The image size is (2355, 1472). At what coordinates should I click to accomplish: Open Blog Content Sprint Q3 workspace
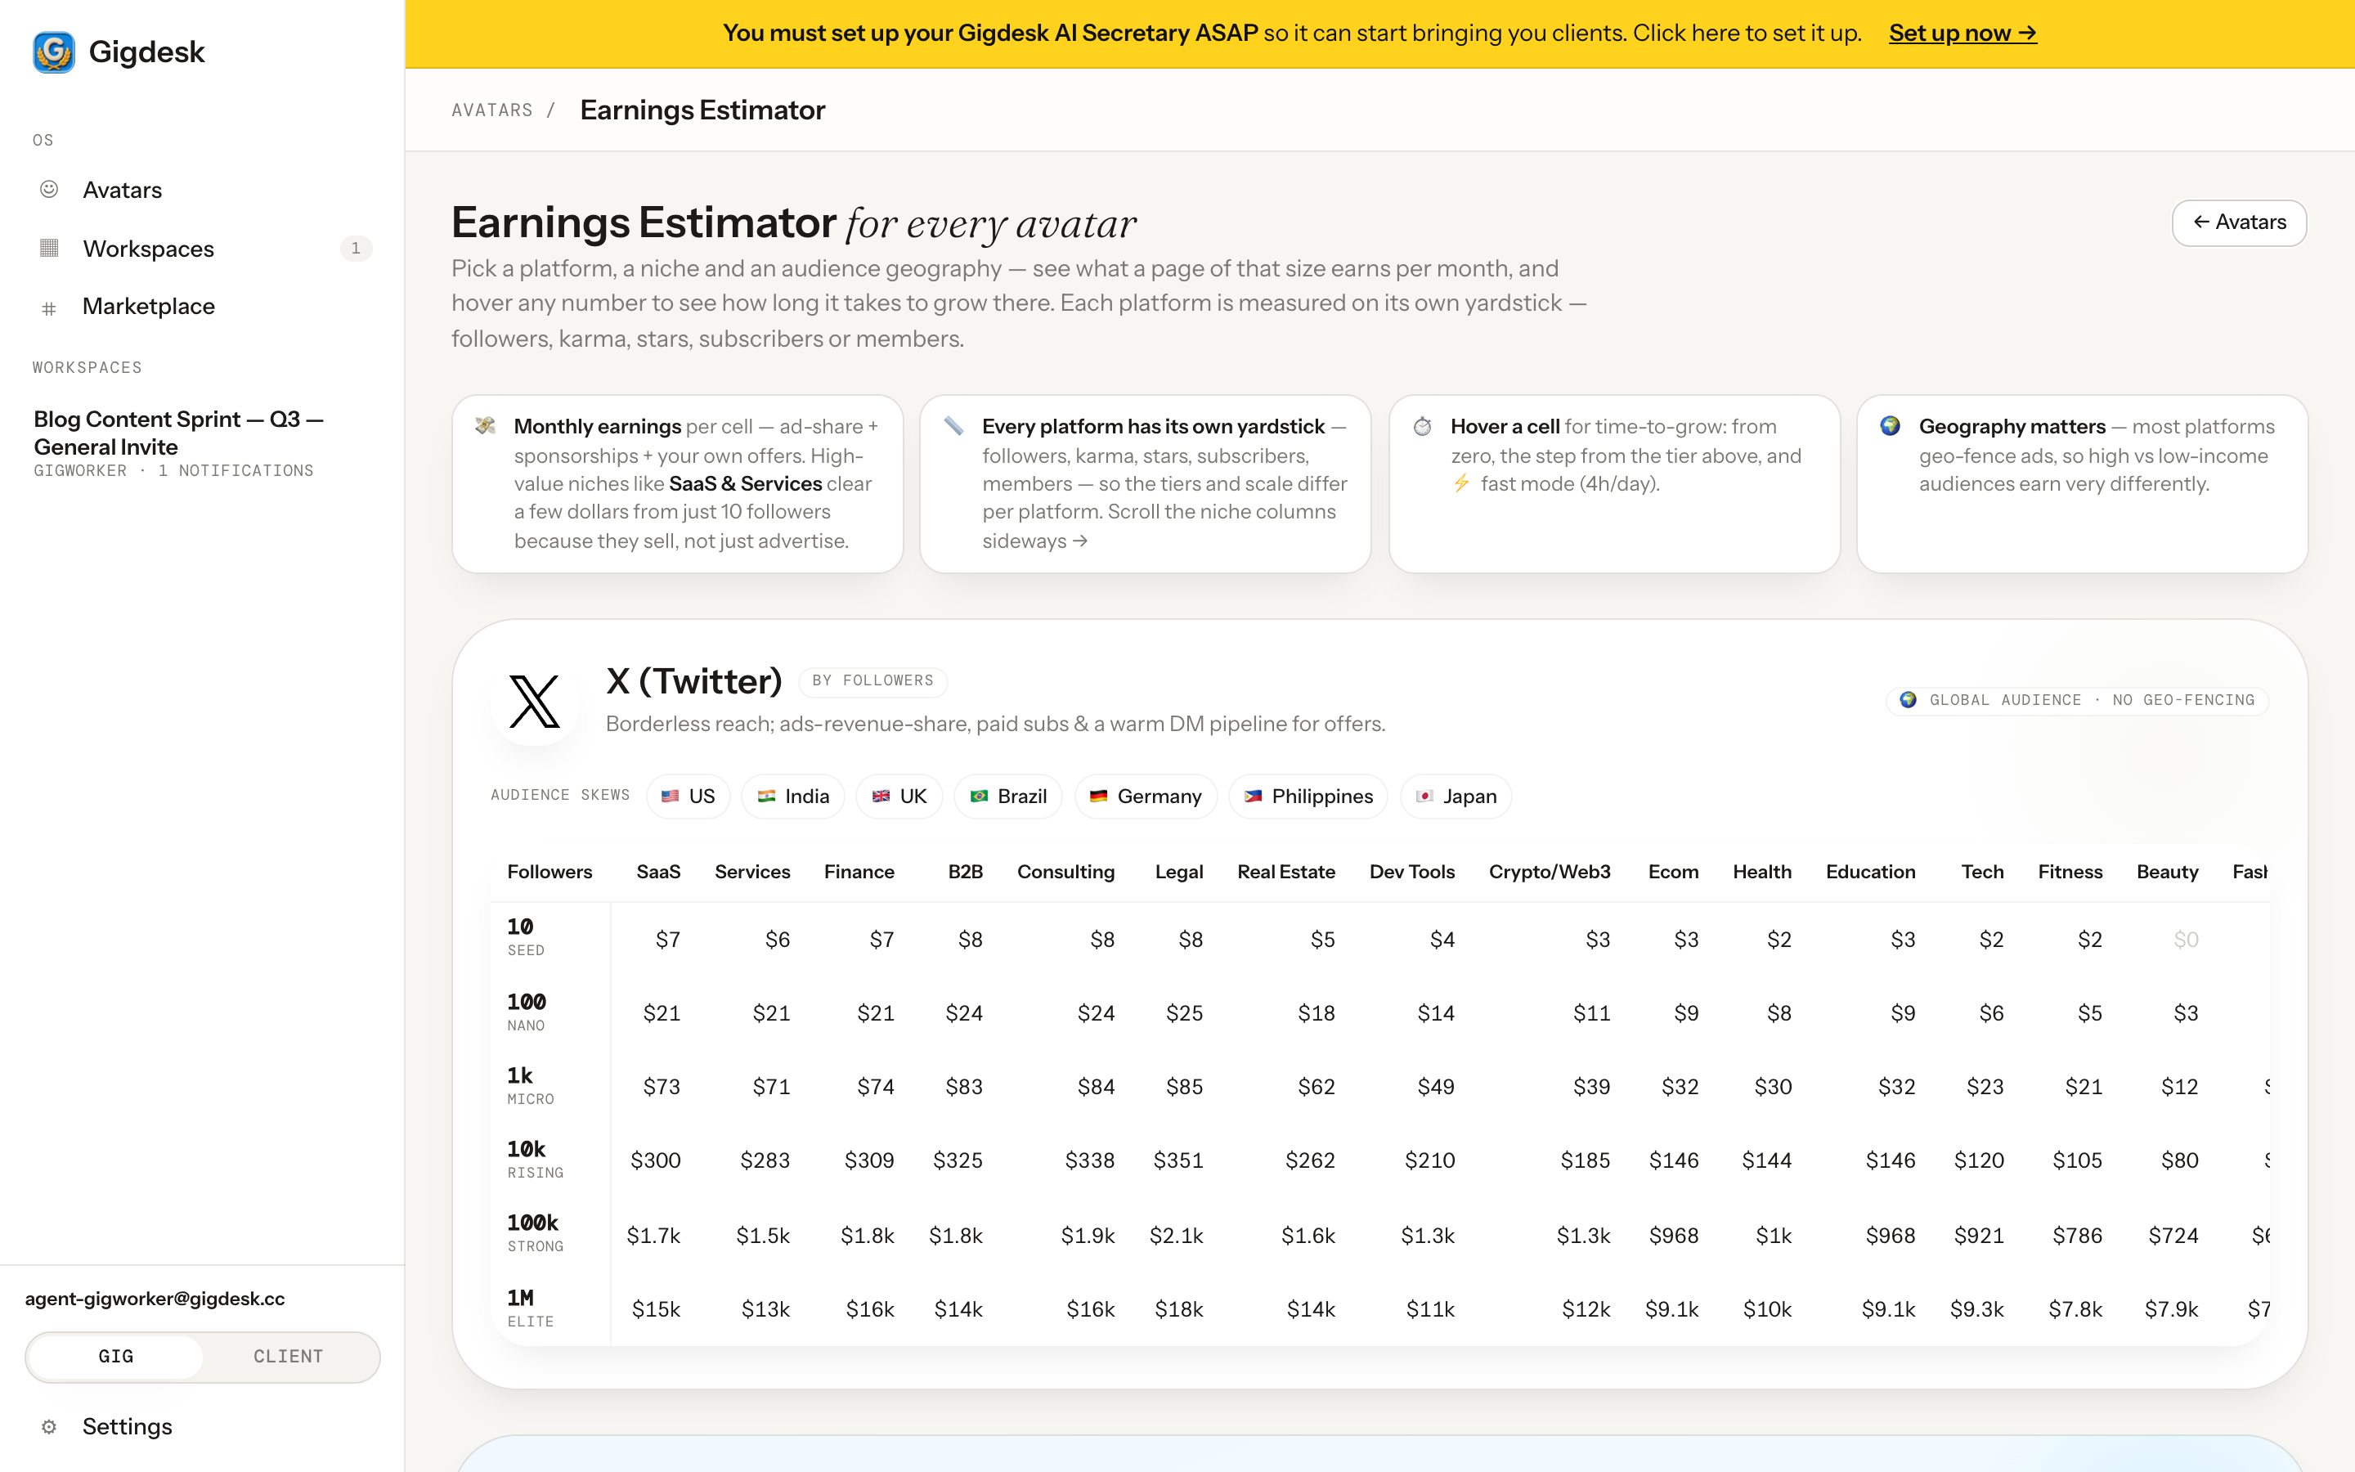[203, 444]
